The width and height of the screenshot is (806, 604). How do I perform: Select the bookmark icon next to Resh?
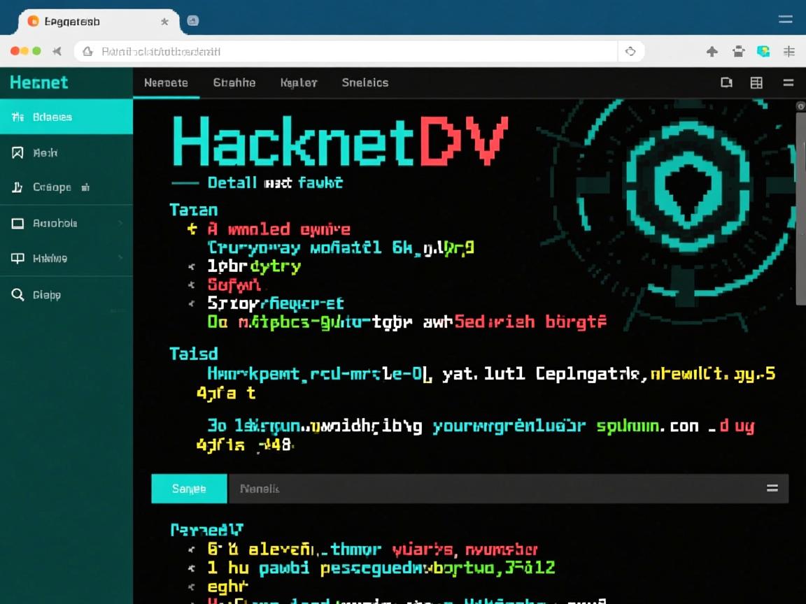pyautogui.click(x=17, y=152)
